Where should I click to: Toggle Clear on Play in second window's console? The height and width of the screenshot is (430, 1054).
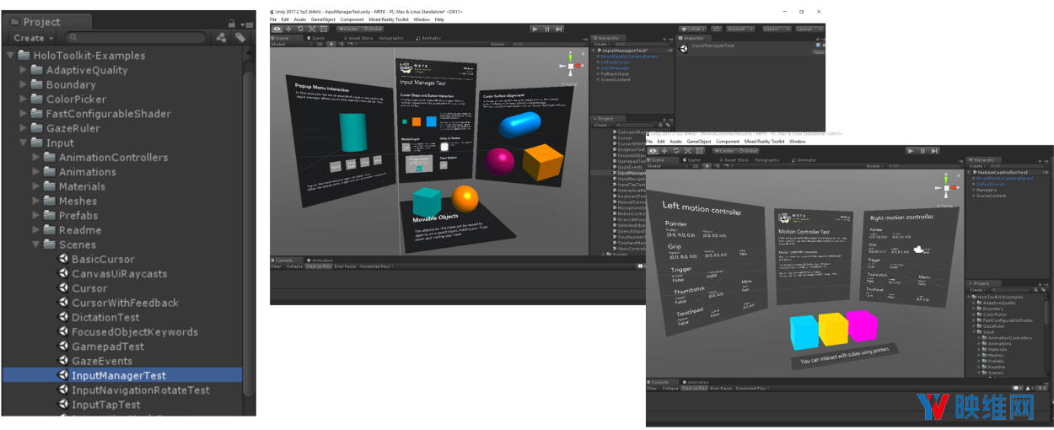[694, 388]
